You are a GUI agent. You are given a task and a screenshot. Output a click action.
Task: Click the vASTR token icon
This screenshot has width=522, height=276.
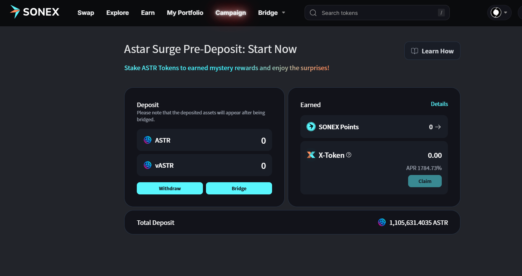[x=148, y=165]
